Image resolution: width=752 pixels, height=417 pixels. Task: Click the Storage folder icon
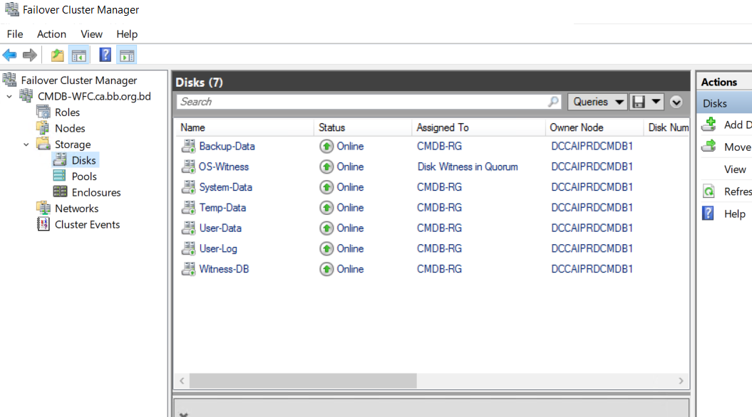click(x=43, y=144)
